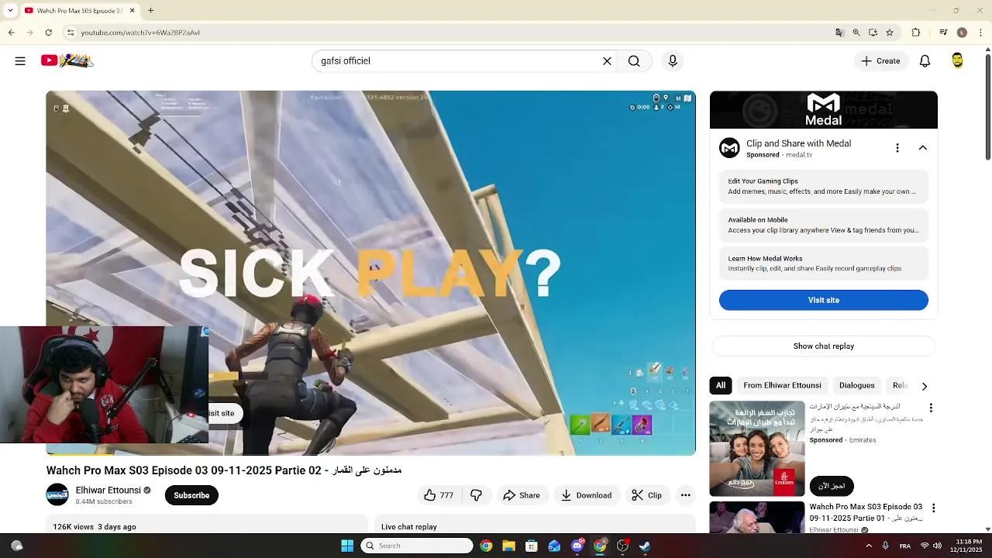Share the video
Viewport: 992px width, 558px height.
coord(522,495)
